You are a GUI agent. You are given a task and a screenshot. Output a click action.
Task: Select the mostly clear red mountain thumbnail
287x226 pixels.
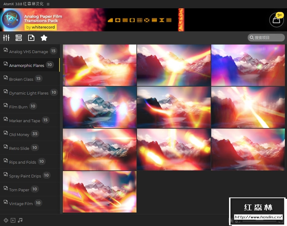tap(248, 150)
